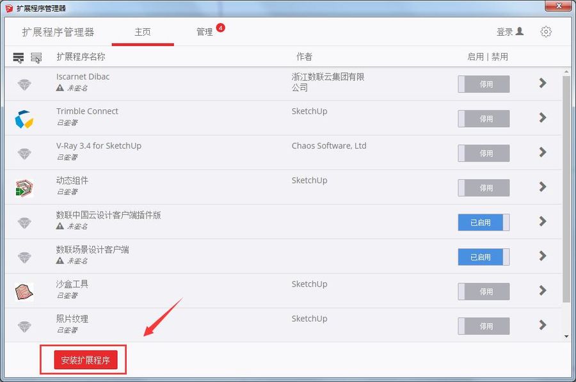The image size is (576, 382).
Task: Select the 数联场景设计客户端 name
Action: (x=93, y=250)
